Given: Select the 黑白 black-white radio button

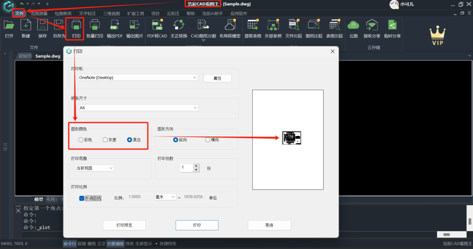Looking at the screenshot, I should tap(129, 140).
